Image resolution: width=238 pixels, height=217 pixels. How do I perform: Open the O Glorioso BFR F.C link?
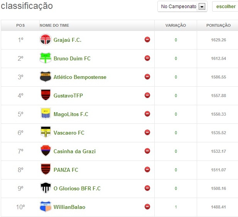(77, 188)
